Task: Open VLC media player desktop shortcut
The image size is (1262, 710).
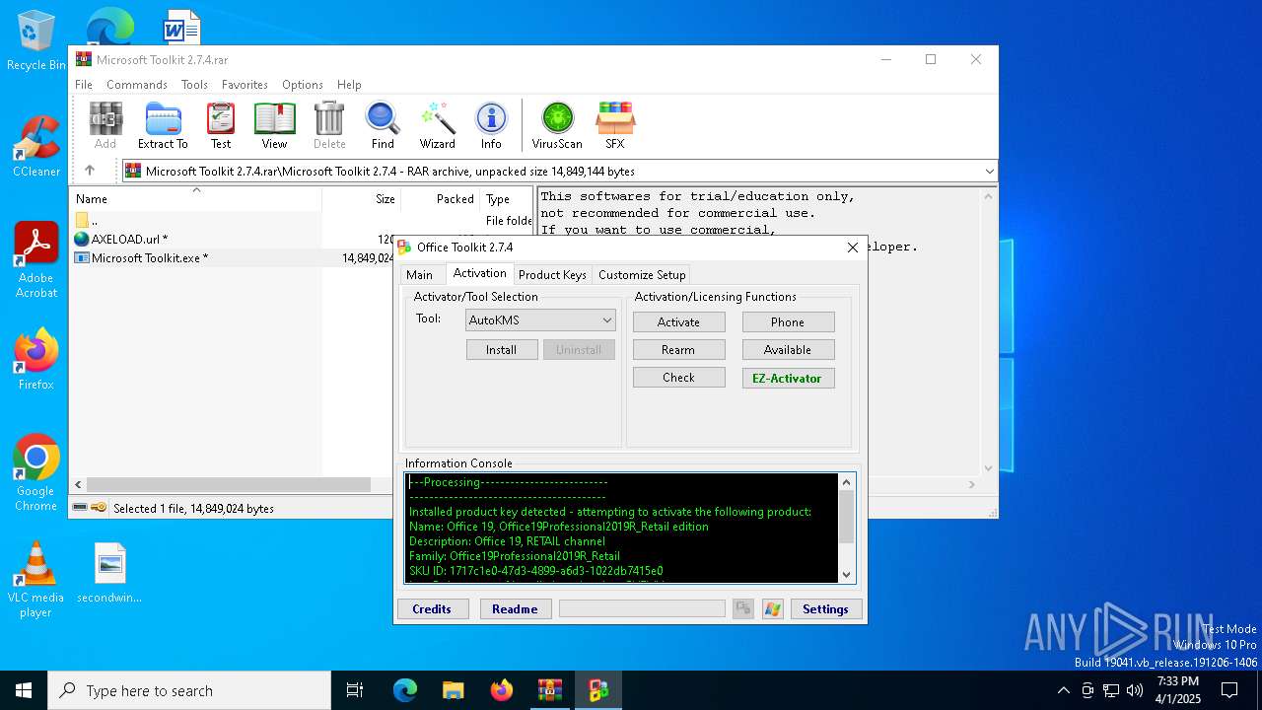Action: point(36,580)
